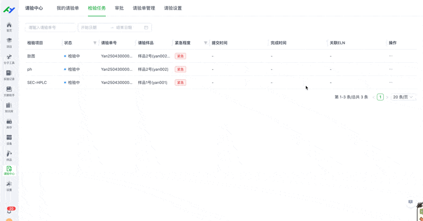The image size is (423, 221).
Task: Click the 紧急 tag in SEC-HPLC row
Action: [x=180, y=82]
